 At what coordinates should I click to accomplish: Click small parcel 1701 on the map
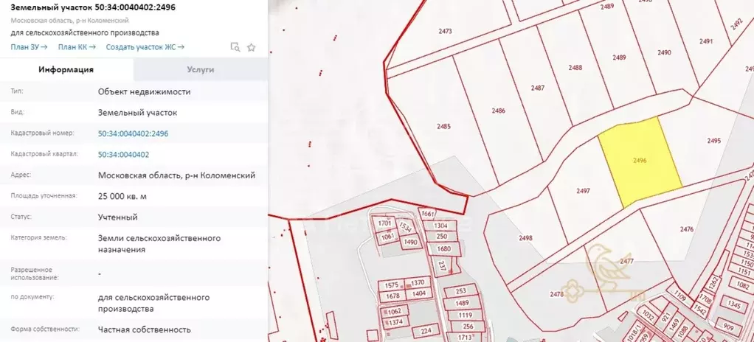pyautogui.click(x=384, y=223)
